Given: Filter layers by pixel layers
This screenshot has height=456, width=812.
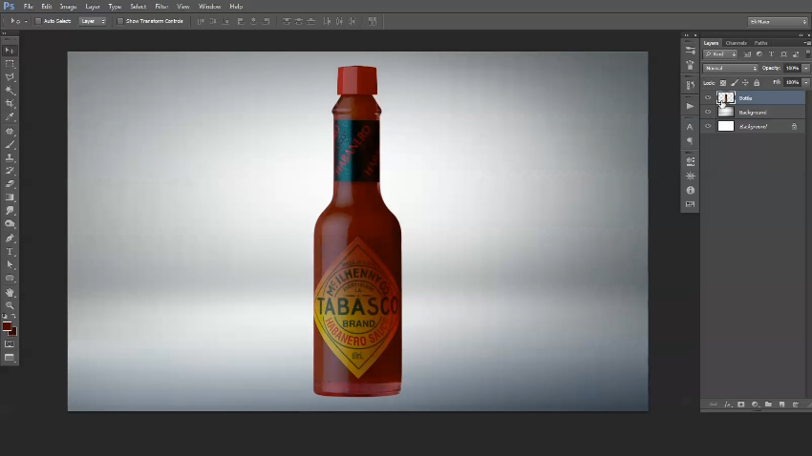Looking at the screenshot, I should tap(747, 53).
